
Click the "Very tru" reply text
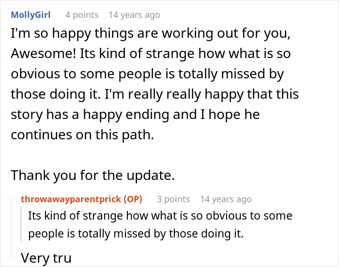46,258
